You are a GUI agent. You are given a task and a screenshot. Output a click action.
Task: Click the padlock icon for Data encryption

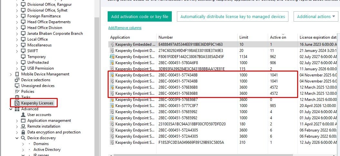23,132
